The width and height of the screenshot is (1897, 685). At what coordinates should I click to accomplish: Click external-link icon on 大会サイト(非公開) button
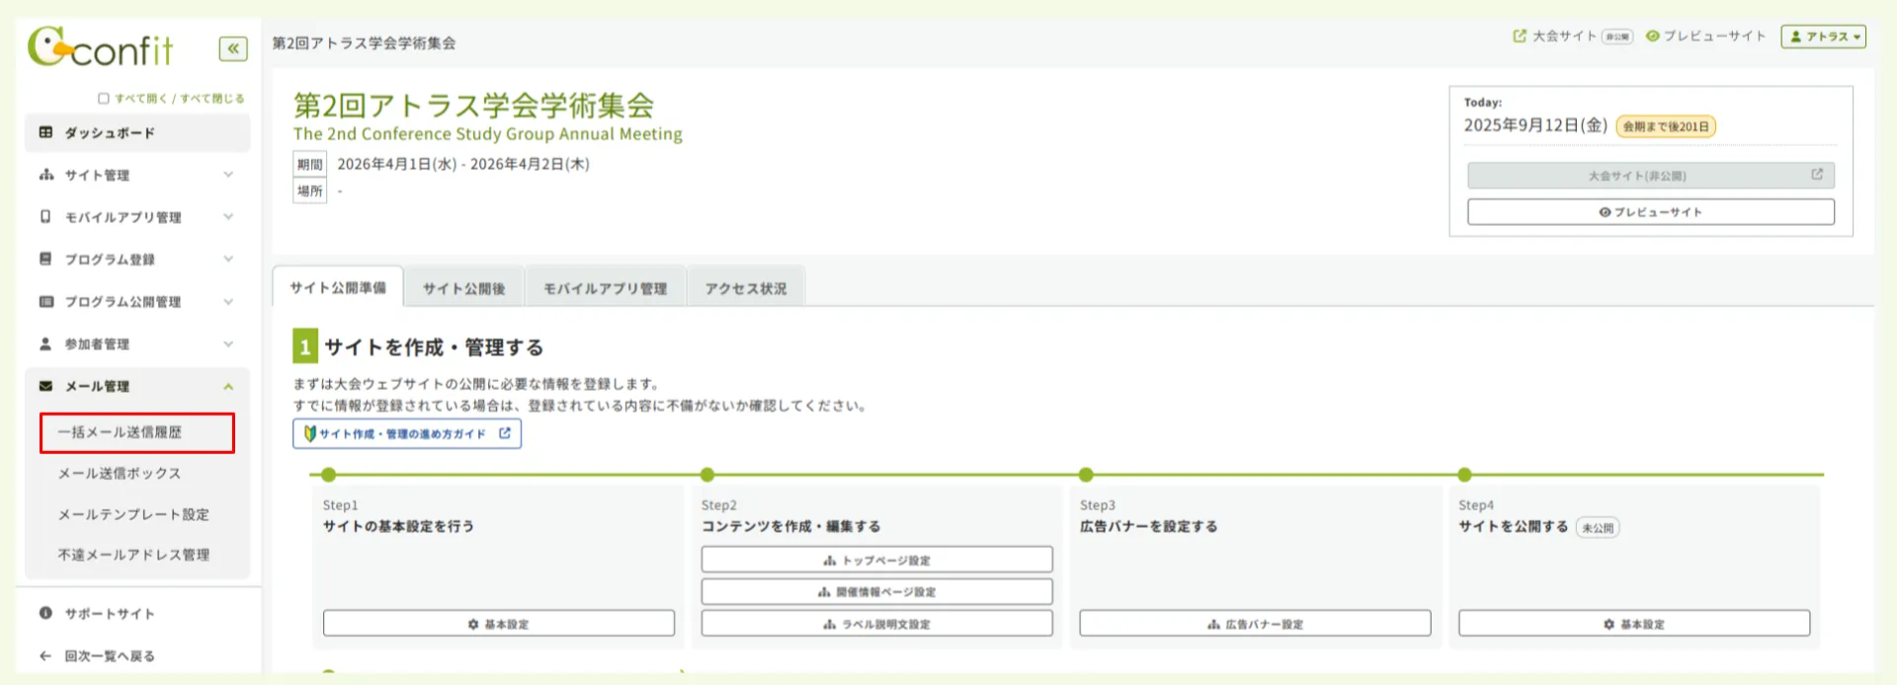tap(1817, 175)
